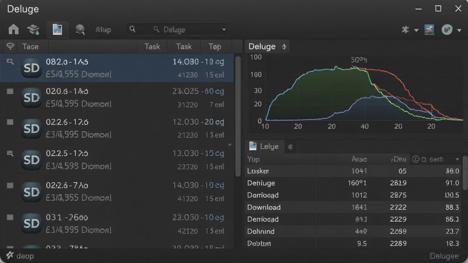Image resolution: width=468 pixels, height=263 pixels.
Task: Select the Dehiuge table row
Action: (x=353, y=183)
